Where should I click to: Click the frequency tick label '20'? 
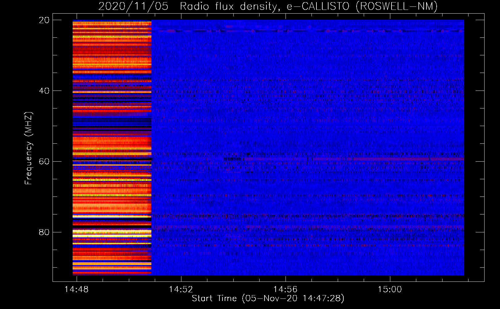pyautogui.click(x=44, y=20)
